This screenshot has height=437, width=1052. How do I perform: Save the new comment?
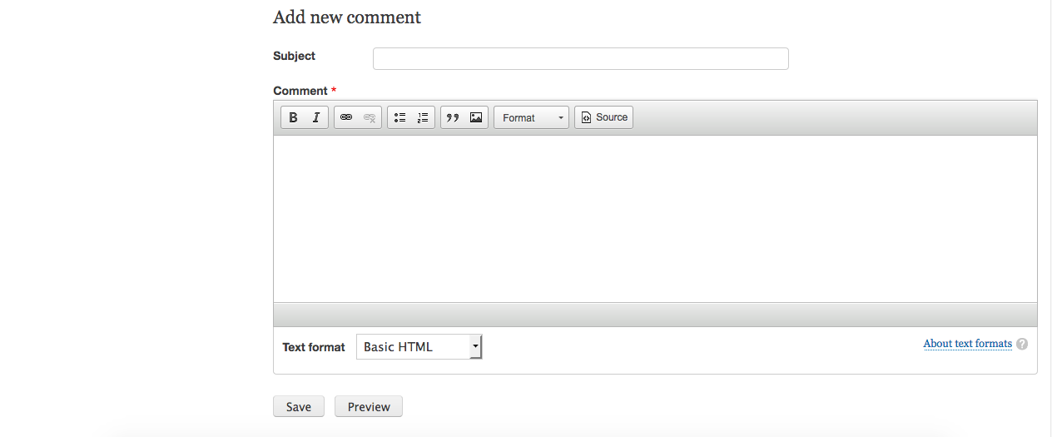299,406
